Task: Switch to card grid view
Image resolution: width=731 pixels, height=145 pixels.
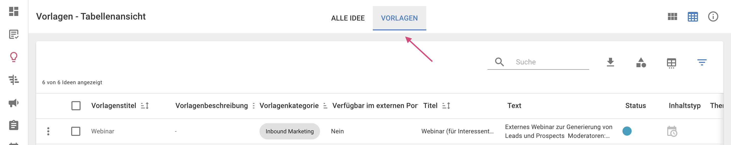Action: [x=672, y=17]
